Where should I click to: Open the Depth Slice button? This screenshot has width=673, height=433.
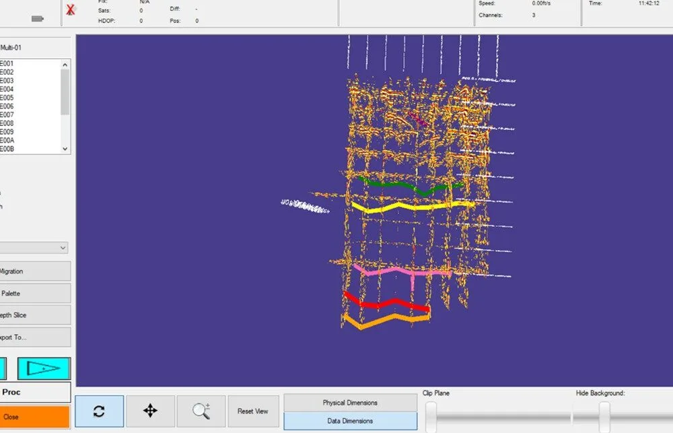click(x=35, y=315)
